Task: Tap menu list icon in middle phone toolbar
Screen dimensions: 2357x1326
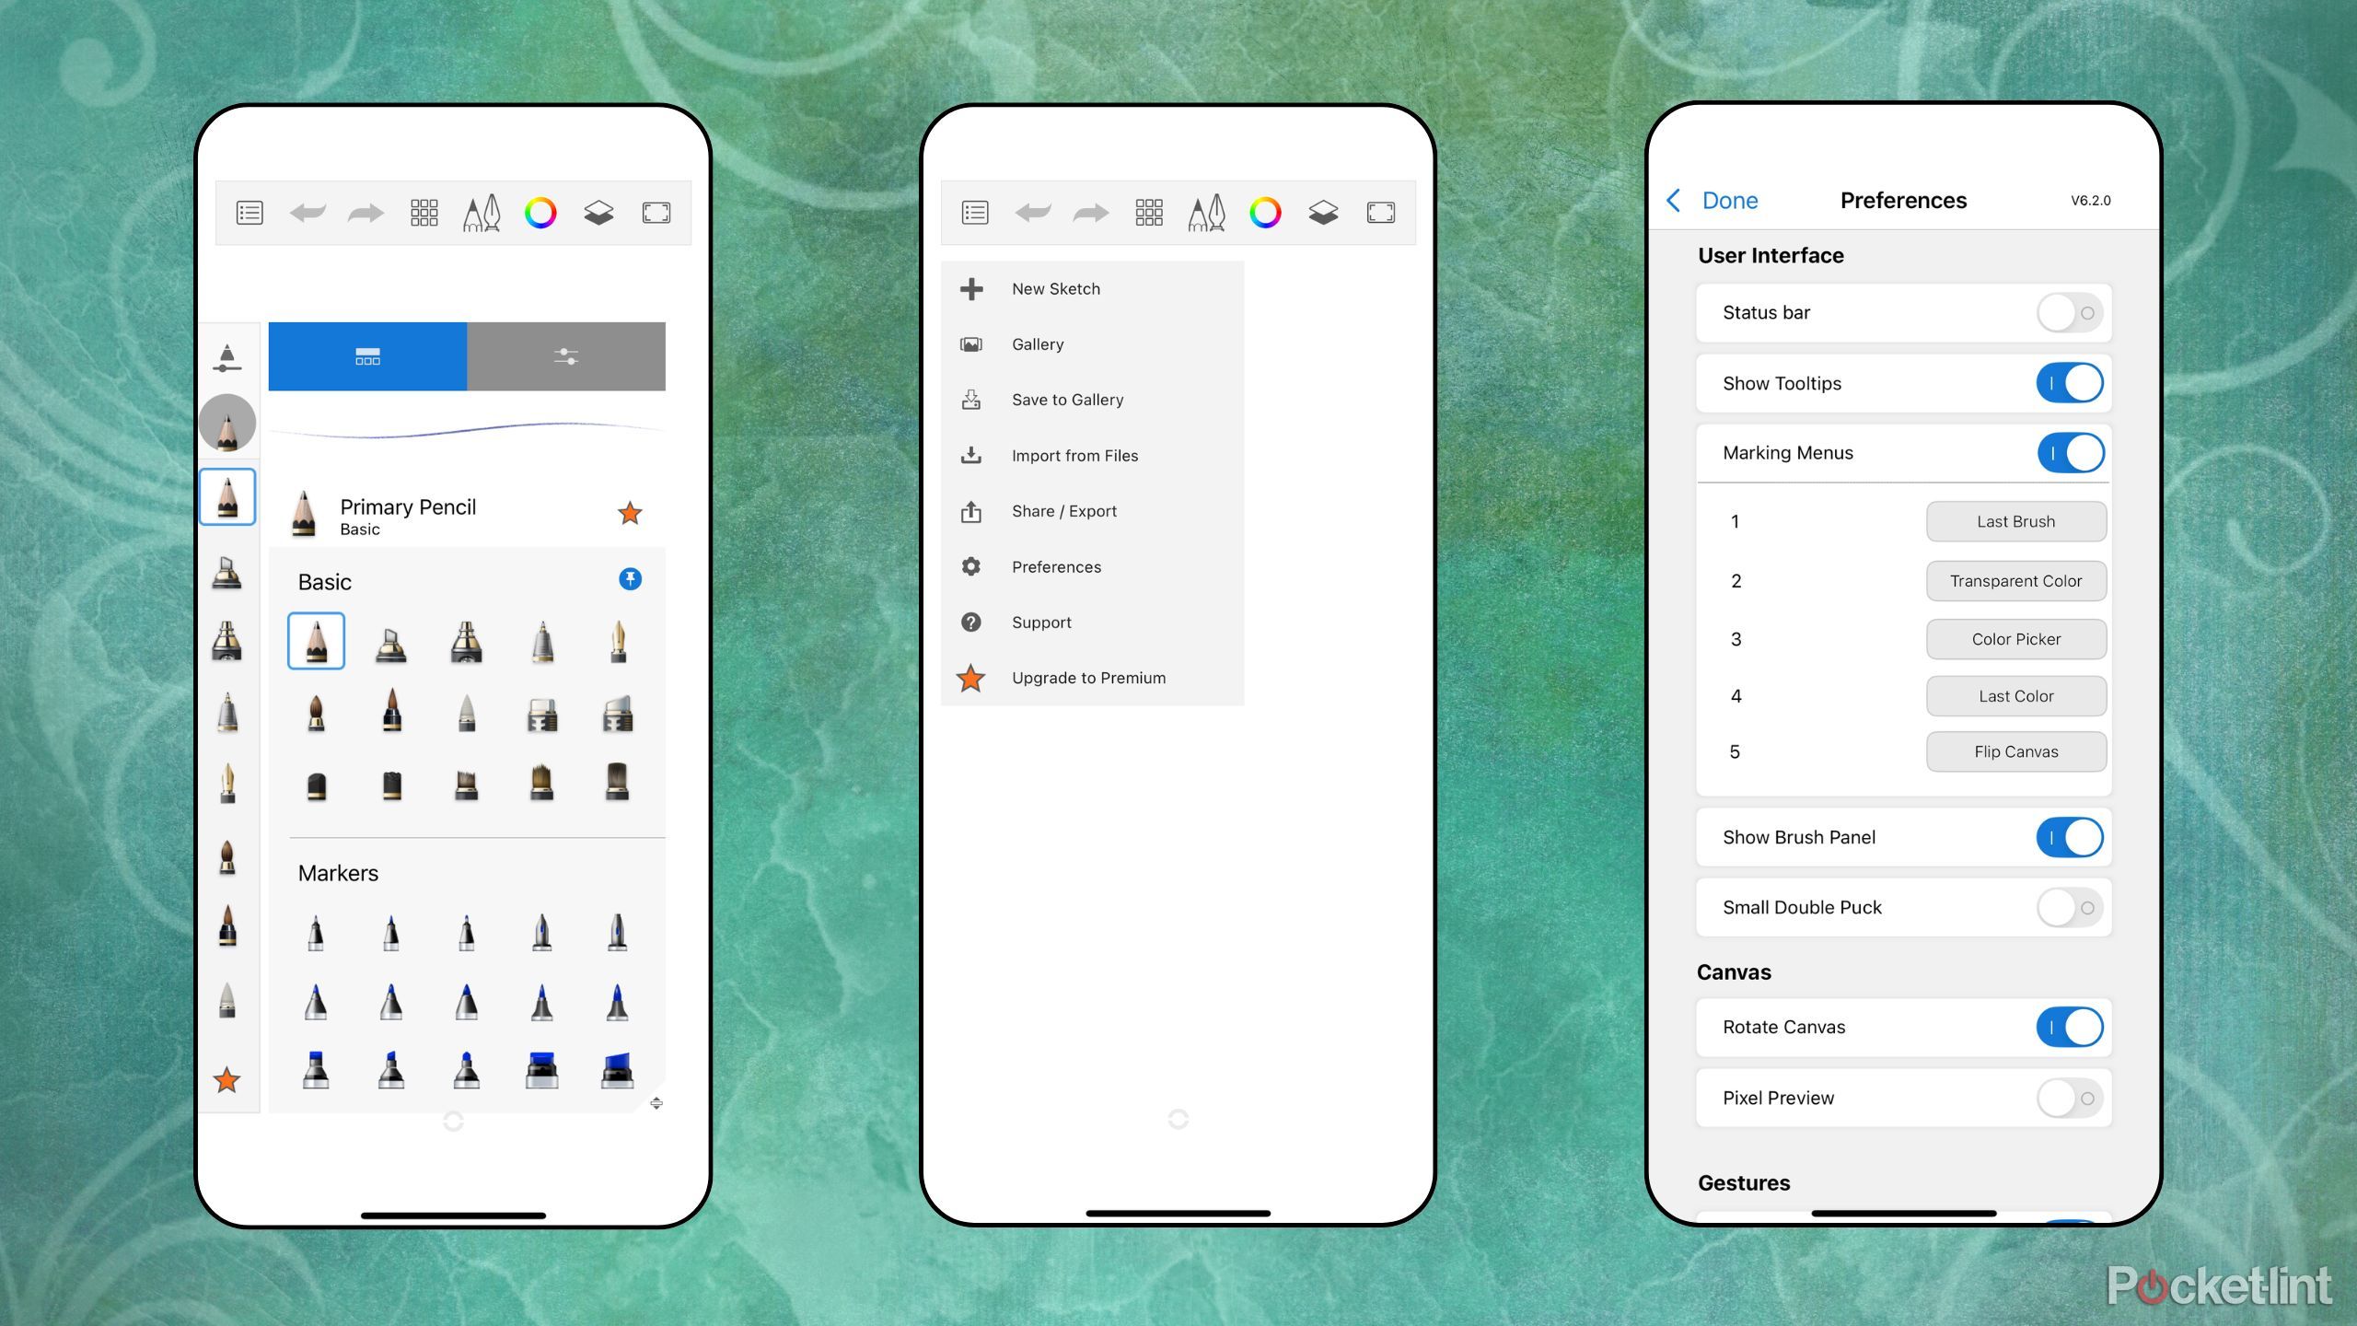Action: (975, 213)
